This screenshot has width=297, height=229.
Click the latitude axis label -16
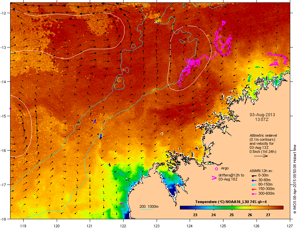(x=3, y=151)
